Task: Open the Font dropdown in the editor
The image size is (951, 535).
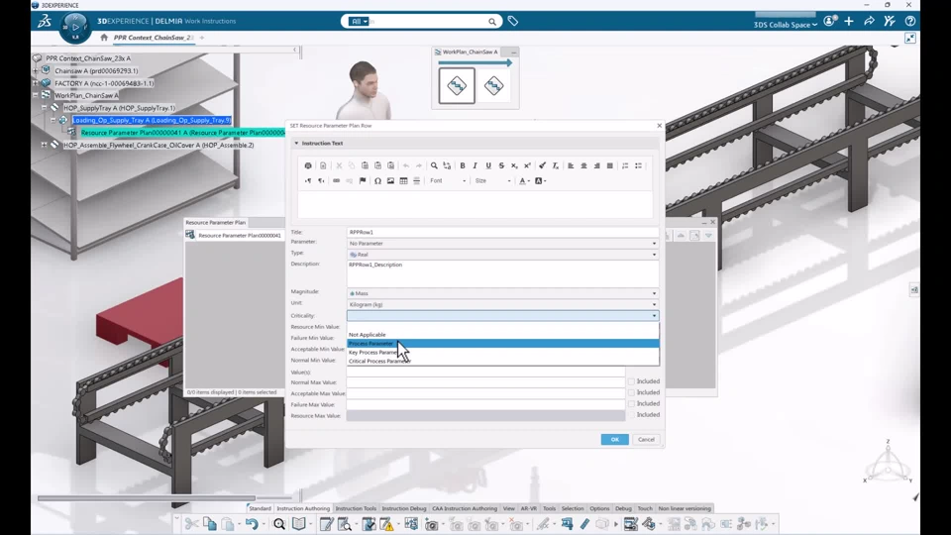Action: pos(448,180)
